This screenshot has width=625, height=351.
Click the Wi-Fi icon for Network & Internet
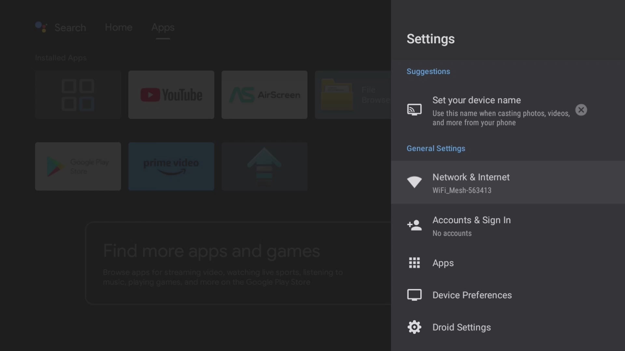[x=414, y=182]
